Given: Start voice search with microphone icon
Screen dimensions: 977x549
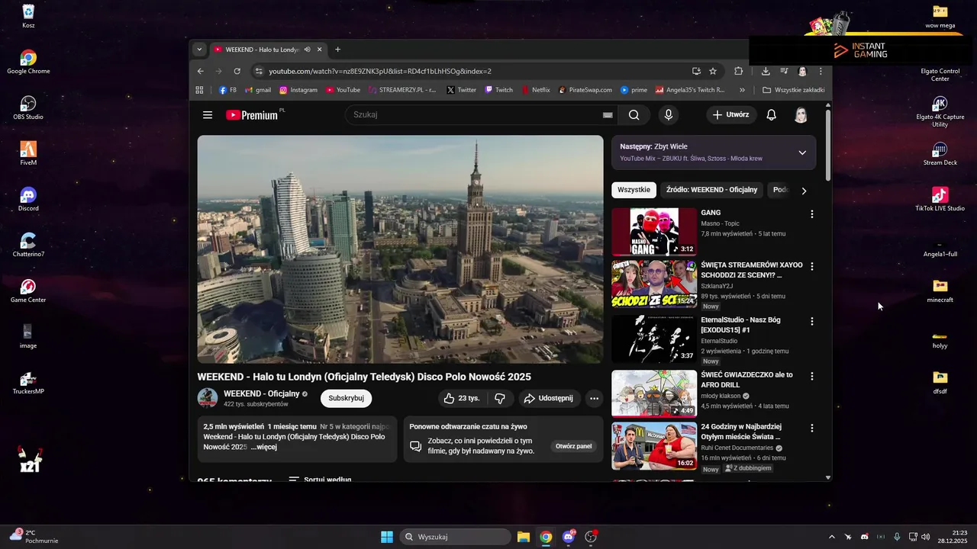Looking at the screenshot, I should click(x=669, y=115).
